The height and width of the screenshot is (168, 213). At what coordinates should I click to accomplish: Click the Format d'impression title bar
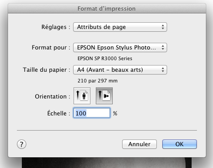pos(107,8)
